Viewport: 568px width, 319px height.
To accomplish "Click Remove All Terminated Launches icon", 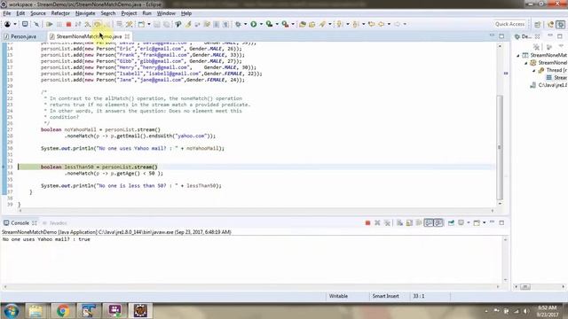I will pos(387,222).
